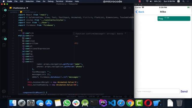192x108 pixels.
Task: Open Finder from the Dock
Action: 13,103
